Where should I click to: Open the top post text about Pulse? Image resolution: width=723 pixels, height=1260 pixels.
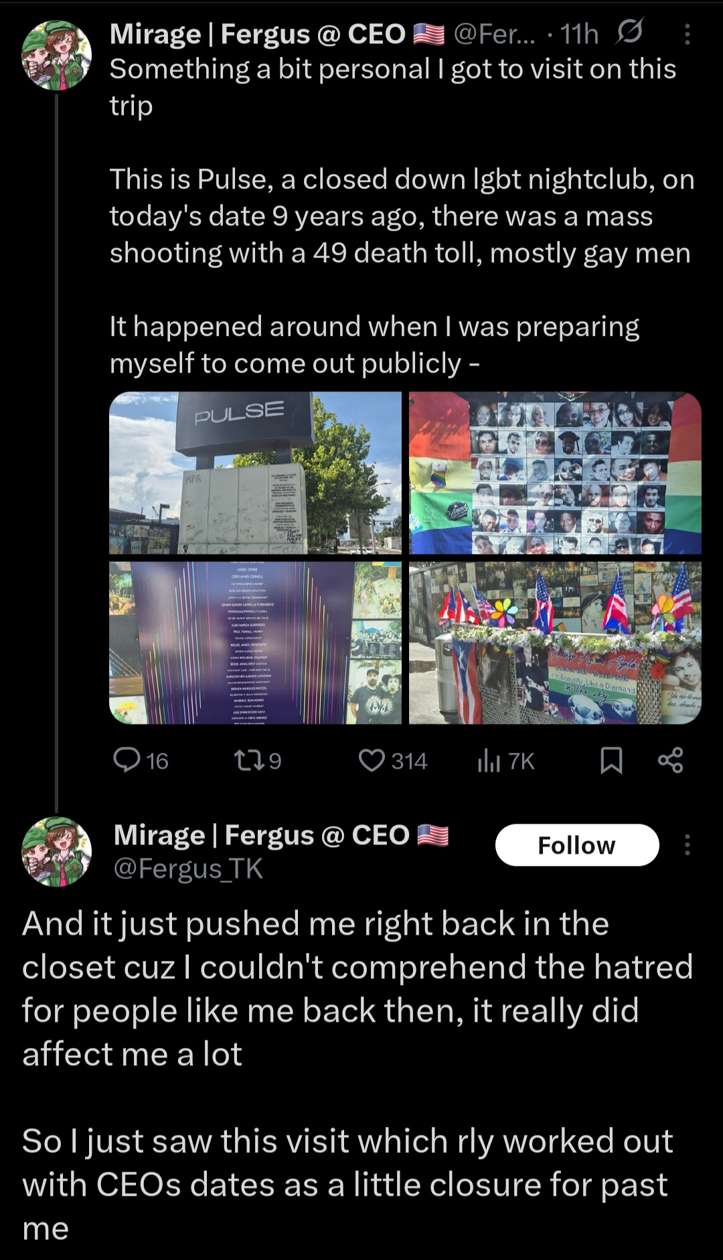pos(402,216)
